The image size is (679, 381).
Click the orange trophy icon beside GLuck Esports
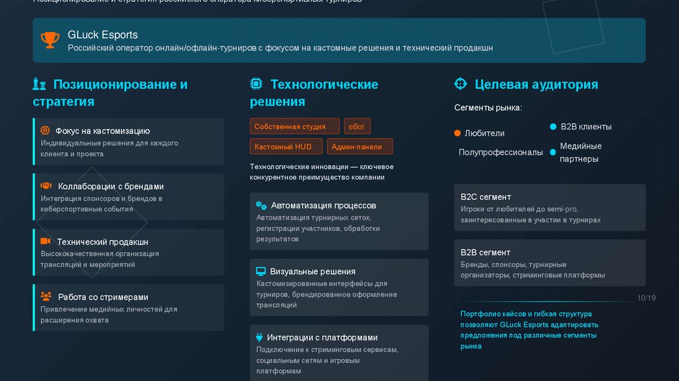[x=50, y=40]
